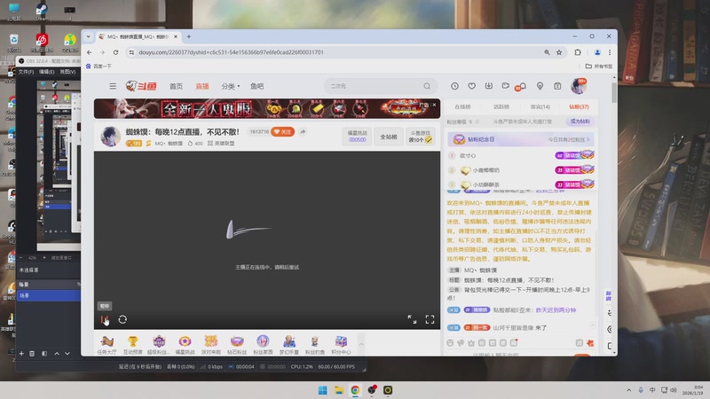
Task: Reload the video stream
Action: (122, 320)
